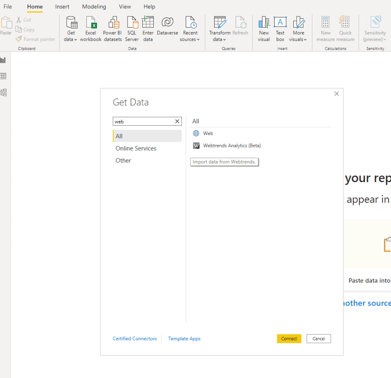Viewport: 391px width, 378px height.
Task: Click the 'other source' link behind dialog
Action: [x=367, y=303]
